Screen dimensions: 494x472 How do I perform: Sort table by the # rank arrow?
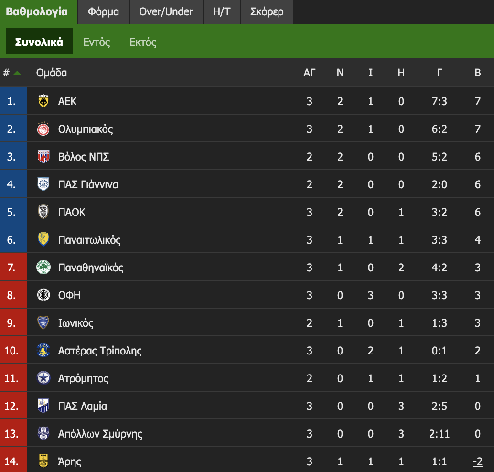pyautogui.click(x=17, y=73)
